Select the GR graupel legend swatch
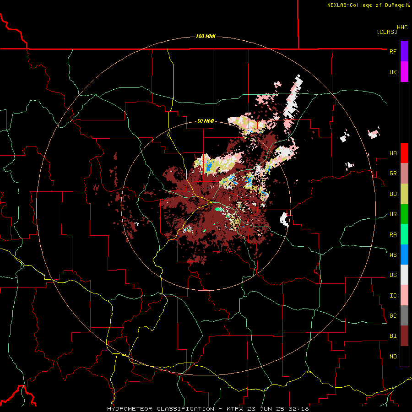This screenshot has width=412, height=412. point(404,173)
